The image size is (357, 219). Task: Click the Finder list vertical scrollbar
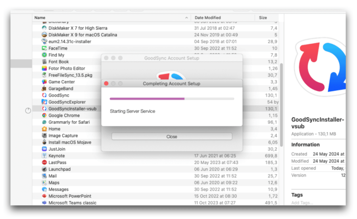click(x=281, y=105)
